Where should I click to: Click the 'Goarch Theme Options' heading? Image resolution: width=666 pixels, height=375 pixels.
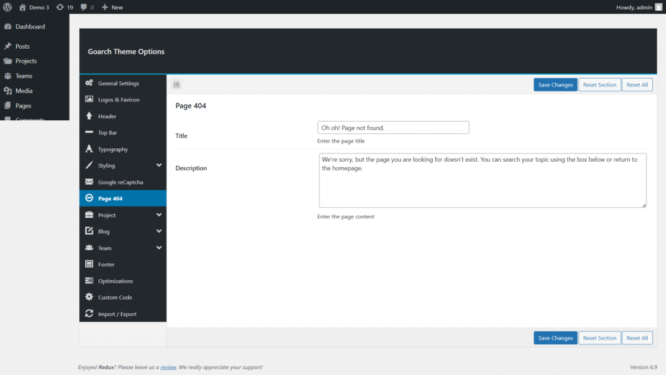pos(126,51)
